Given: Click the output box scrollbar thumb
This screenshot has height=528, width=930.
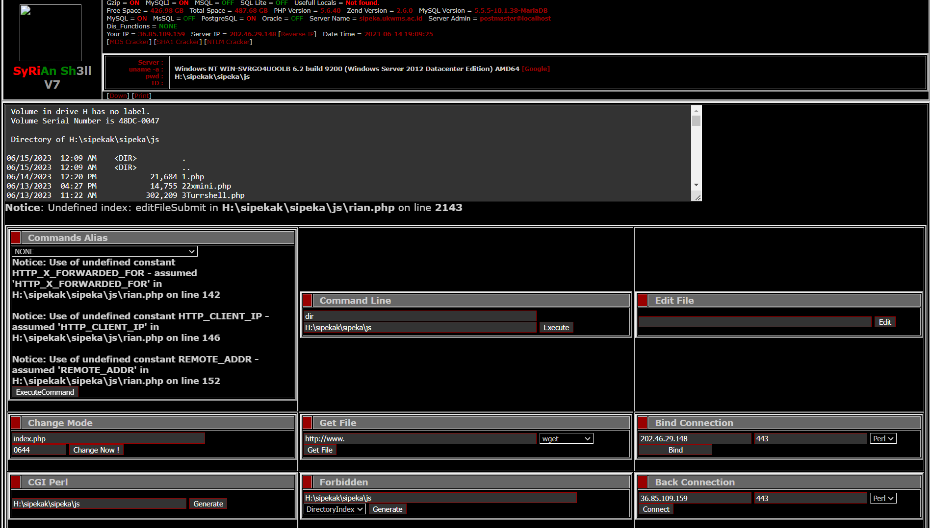Looking at the screenshot, I should click(x=696, y=121).
